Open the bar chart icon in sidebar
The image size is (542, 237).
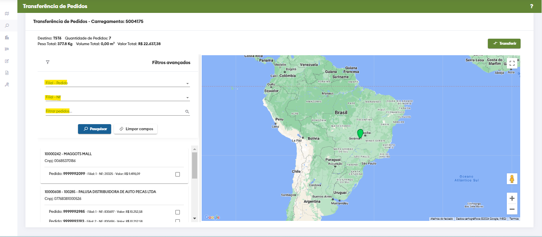[x=7, y=37]
